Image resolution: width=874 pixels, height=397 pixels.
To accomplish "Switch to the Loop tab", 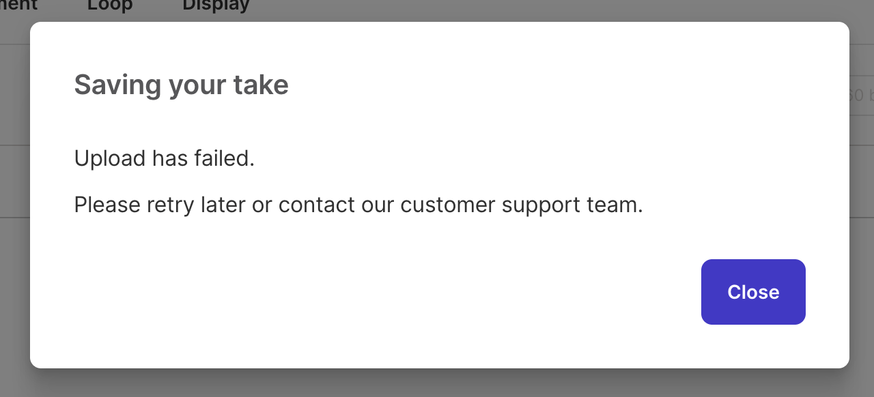I will (110, 5).
